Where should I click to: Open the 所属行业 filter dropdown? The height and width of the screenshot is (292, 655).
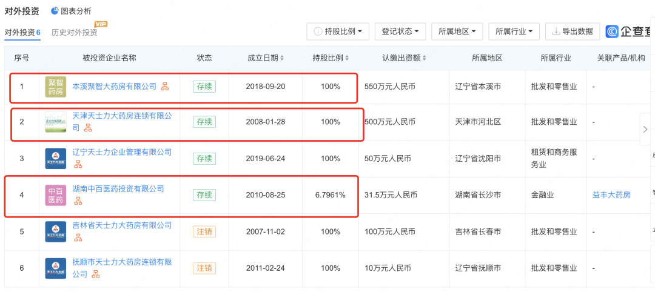[514, 32]
